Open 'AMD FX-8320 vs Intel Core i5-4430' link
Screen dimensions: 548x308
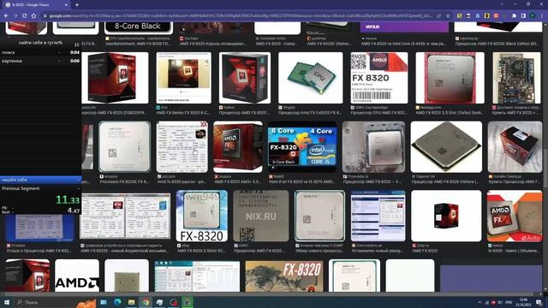[404, 44]
